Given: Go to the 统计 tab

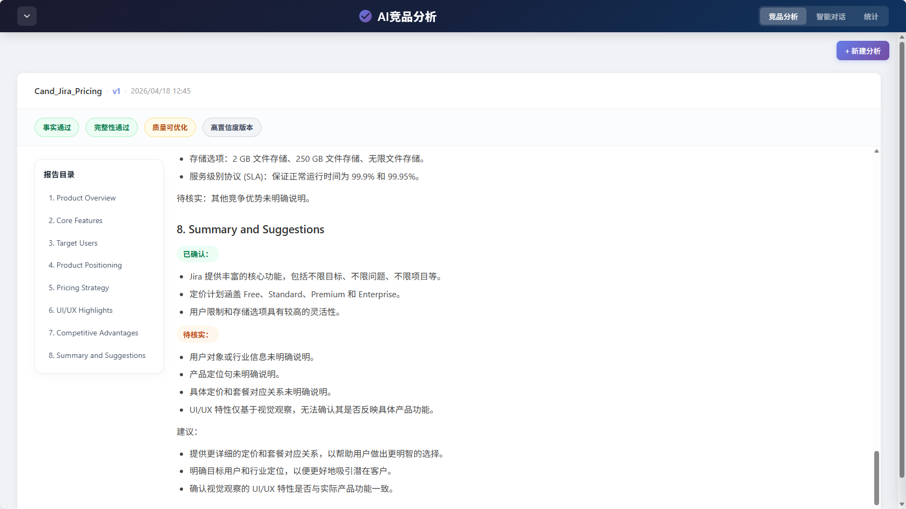Looking at the screenshot, I should click(870, 17).
